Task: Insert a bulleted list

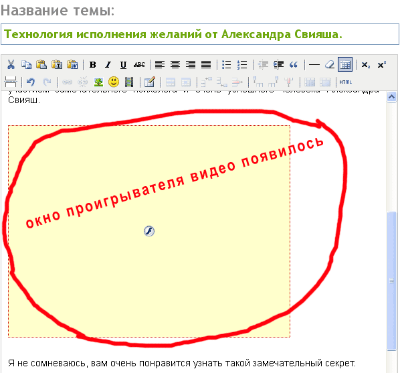Action: pyautogui.click(x=226, y=65)
